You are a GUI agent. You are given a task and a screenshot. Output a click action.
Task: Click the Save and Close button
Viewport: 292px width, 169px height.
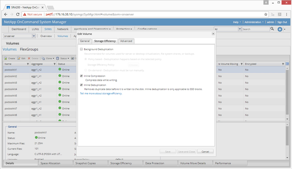187,151
